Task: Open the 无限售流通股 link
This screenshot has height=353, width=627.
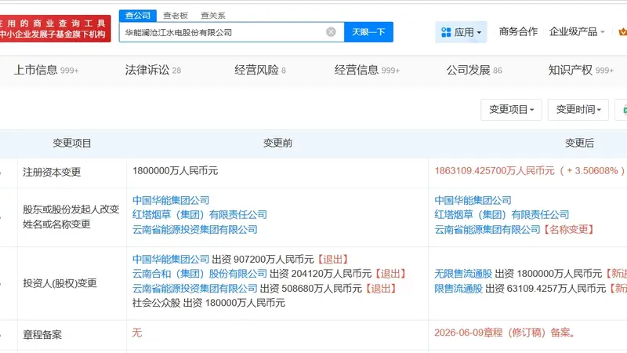Action: tap(463, 274)
